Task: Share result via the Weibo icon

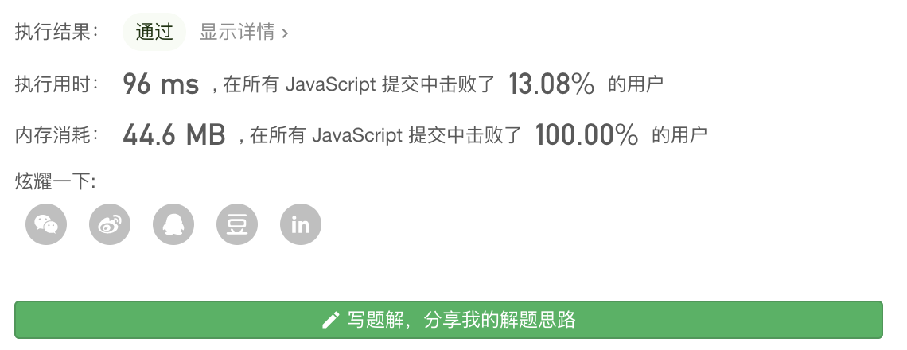Action: [x=110, y=224]
